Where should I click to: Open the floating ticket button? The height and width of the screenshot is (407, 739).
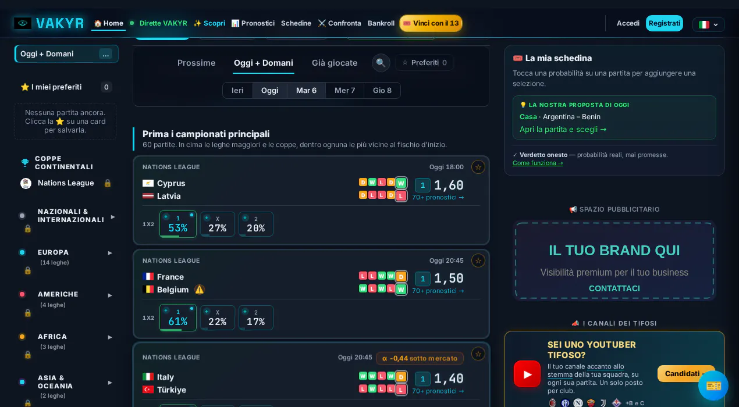pyautogui.click(x=713, y=385)
